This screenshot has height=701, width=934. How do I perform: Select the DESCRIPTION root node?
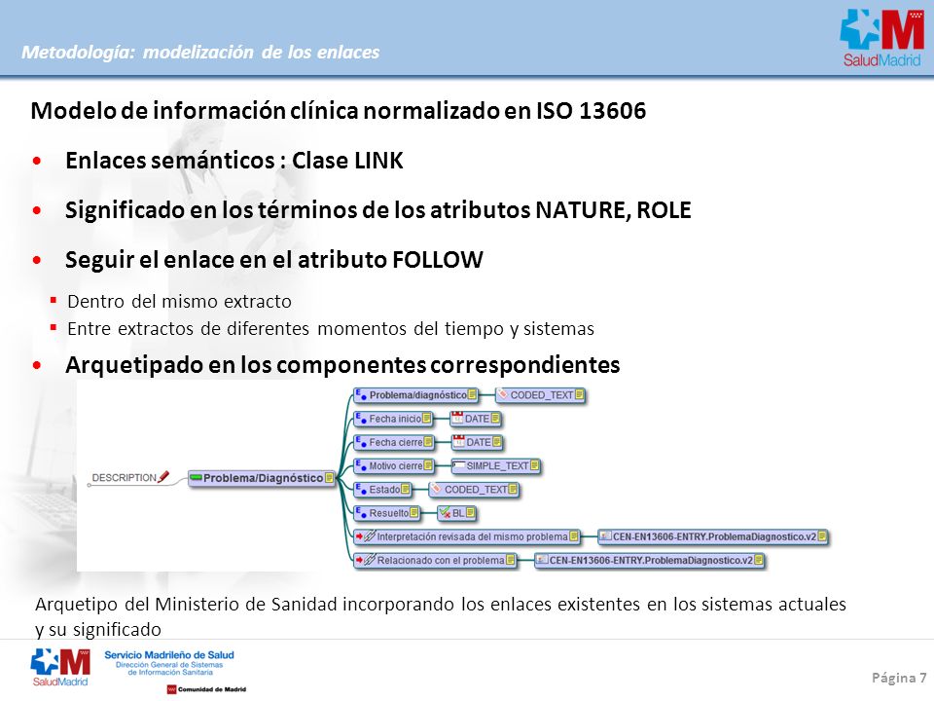click(129, 478)
